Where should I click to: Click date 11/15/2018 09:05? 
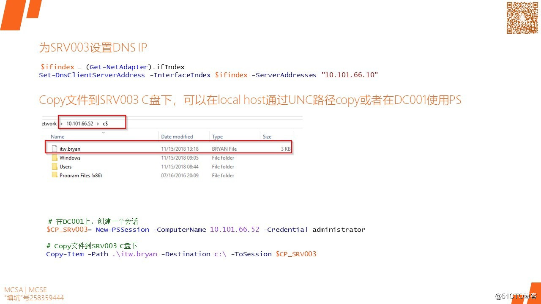[180, 157]
